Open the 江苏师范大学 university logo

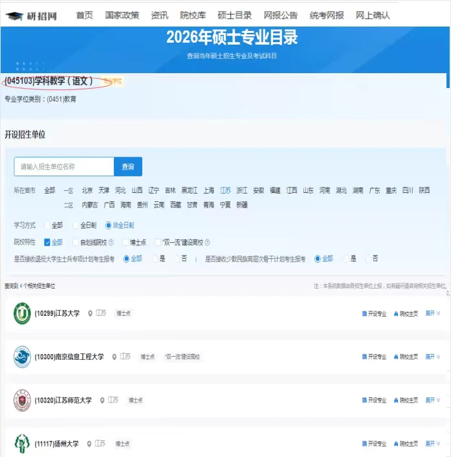(22, 400)
